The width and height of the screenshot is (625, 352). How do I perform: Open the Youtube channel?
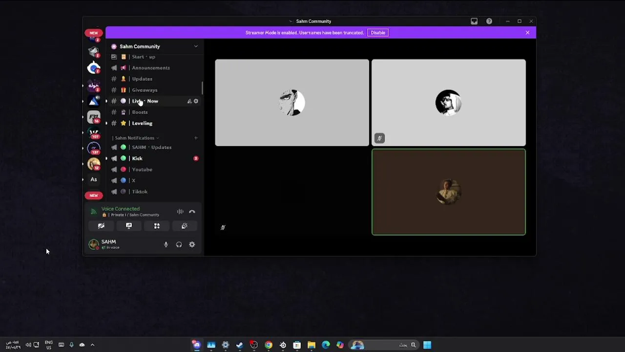click(x=154, y=170)
